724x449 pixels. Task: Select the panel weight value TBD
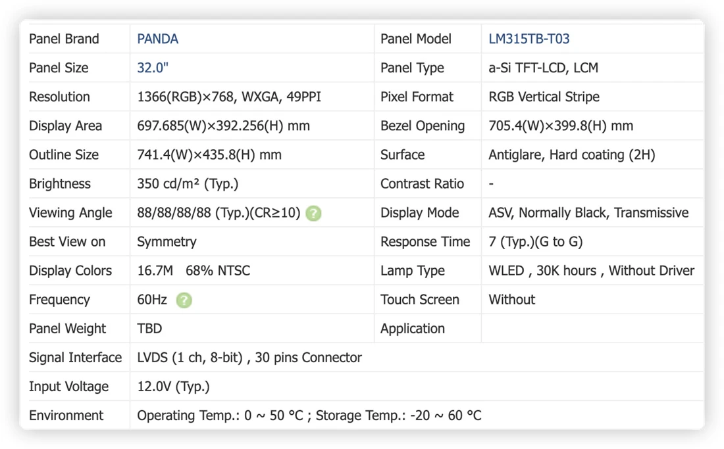[149, 329]
